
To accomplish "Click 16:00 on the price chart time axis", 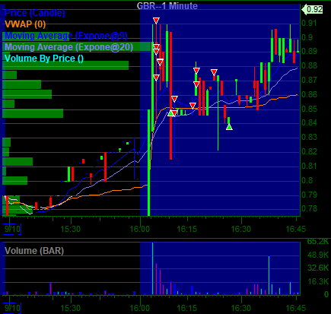I will point(140,229).
